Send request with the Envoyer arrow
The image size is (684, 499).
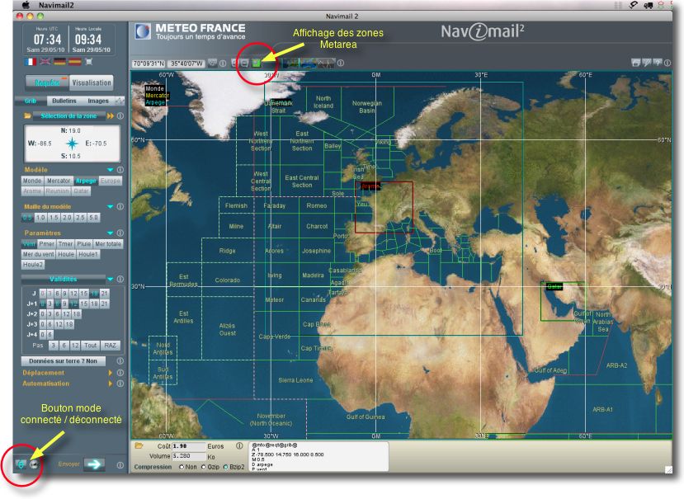(x=94, y=464)
